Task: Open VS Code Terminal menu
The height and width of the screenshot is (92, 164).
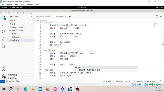Action: click(x=26, y=13)
